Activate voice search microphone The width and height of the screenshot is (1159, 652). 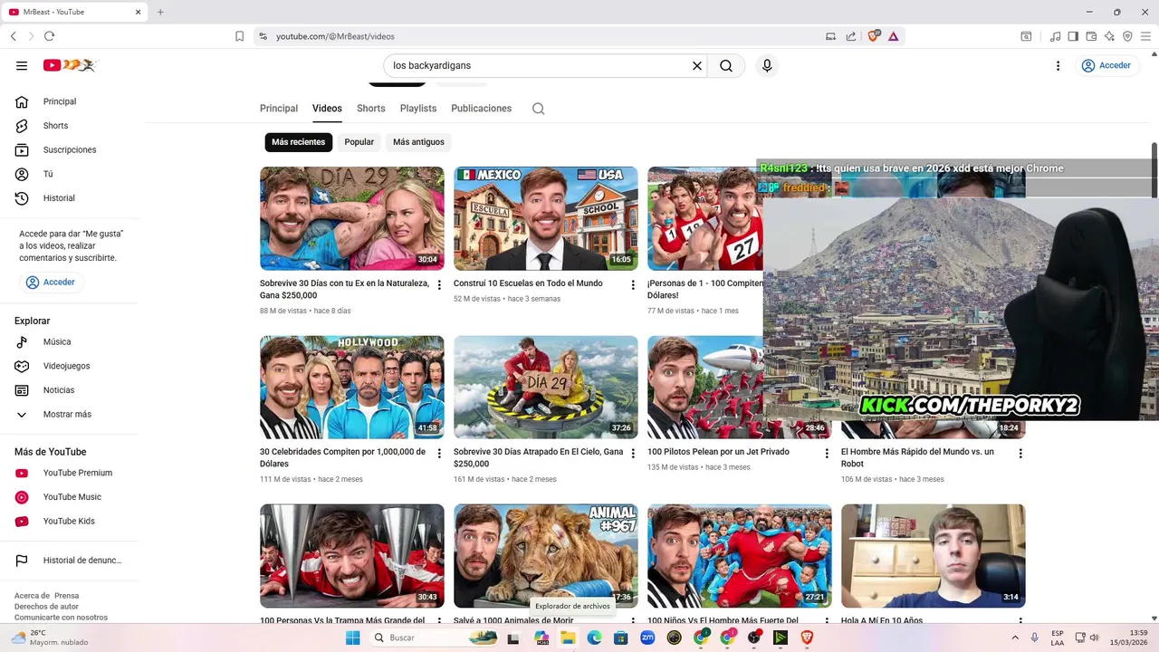tap(767, 65)
